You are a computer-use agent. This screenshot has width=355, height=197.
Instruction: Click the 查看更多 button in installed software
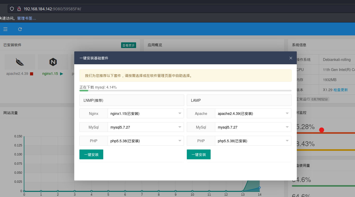click(129, 45)
